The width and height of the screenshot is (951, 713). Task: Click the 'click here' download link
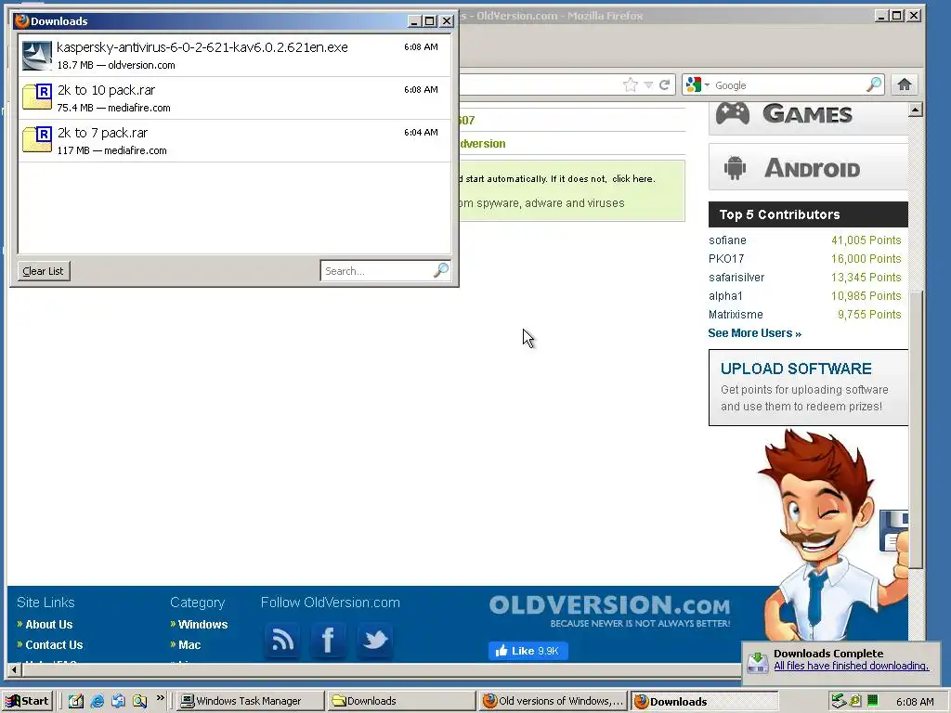(x=632, y=179)
